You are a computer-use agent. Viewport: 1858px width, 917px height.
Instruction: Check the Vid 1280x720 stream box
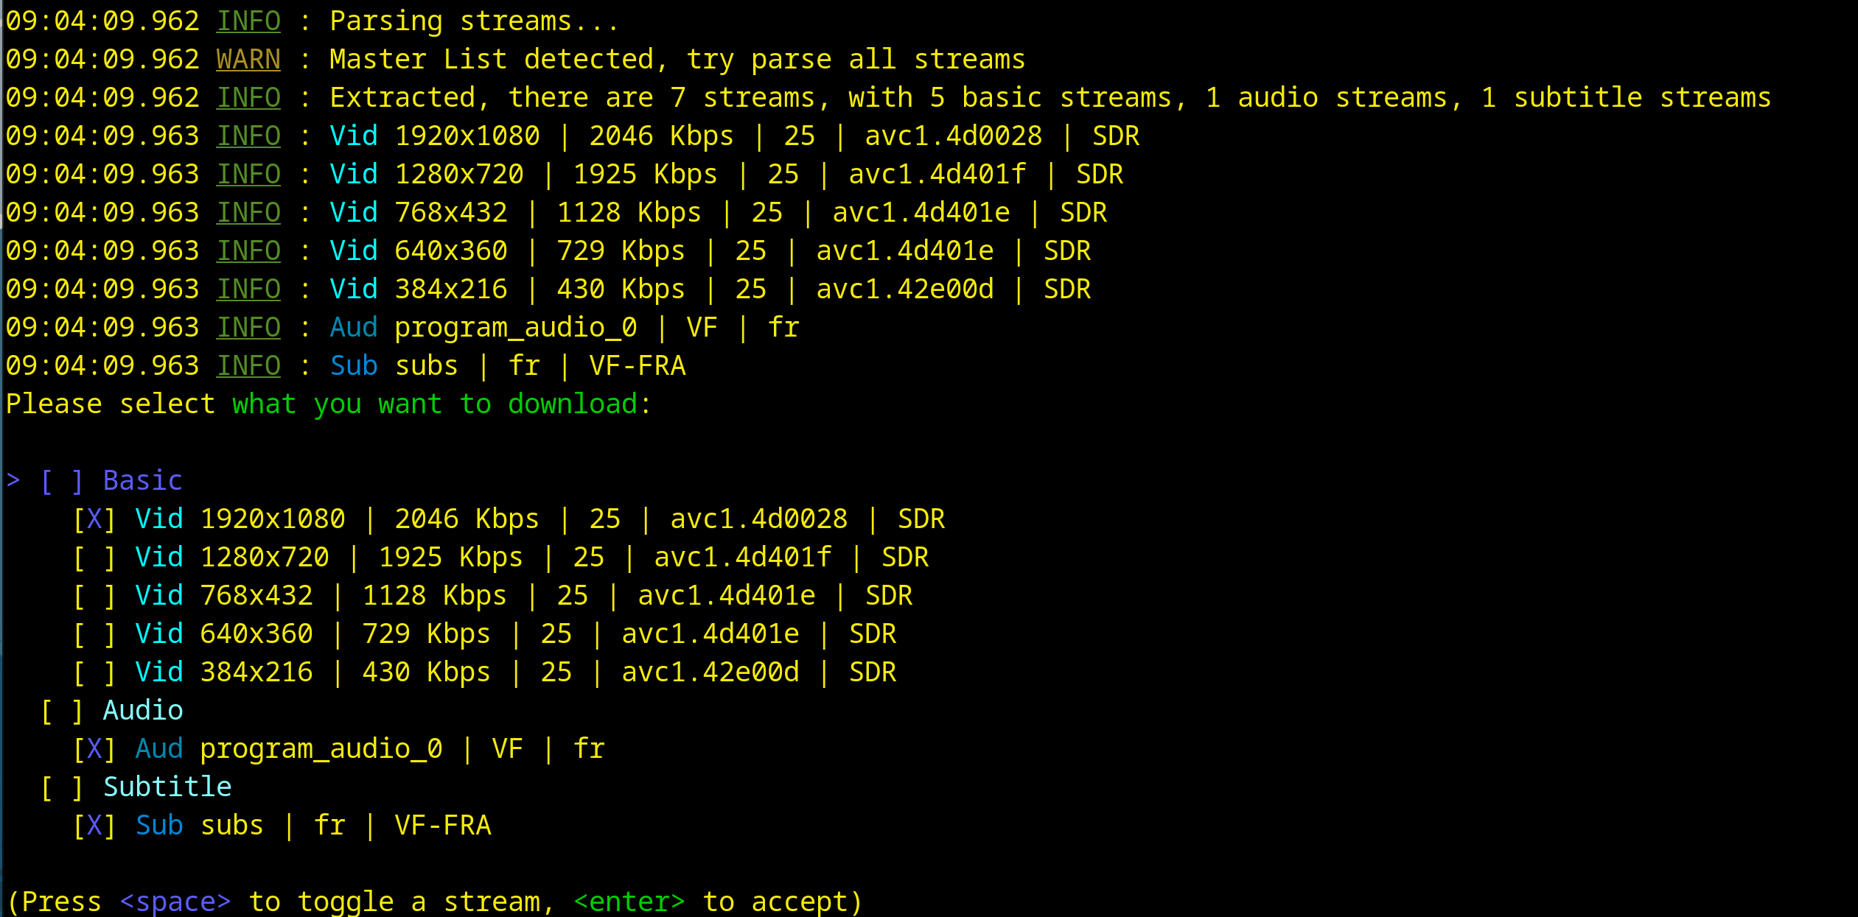coord(94,558)
